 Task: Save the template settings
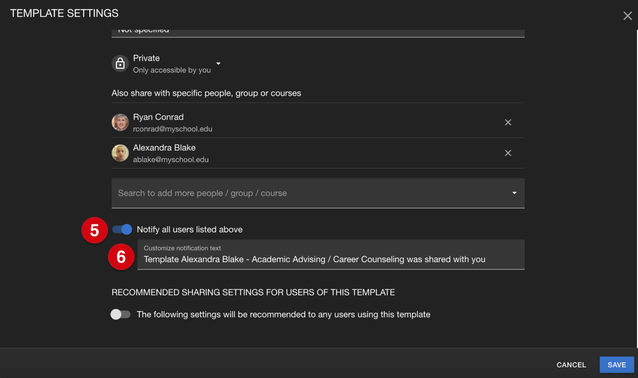tap(617, 365)
